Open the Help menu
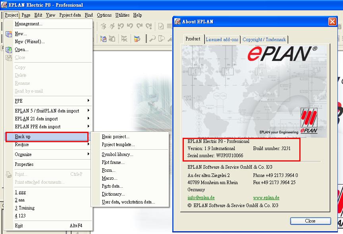The height and width of the screenshot is (234, 343). 138,15
